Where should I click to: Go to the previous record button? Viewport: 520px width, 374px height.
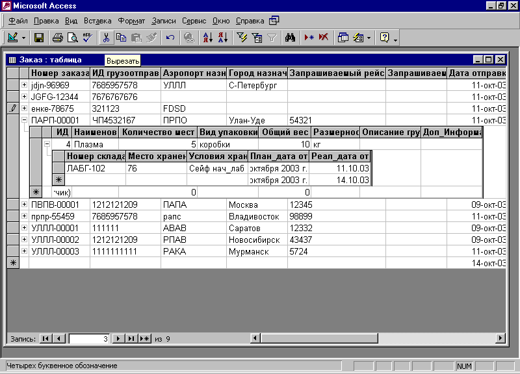click(59, 338)
